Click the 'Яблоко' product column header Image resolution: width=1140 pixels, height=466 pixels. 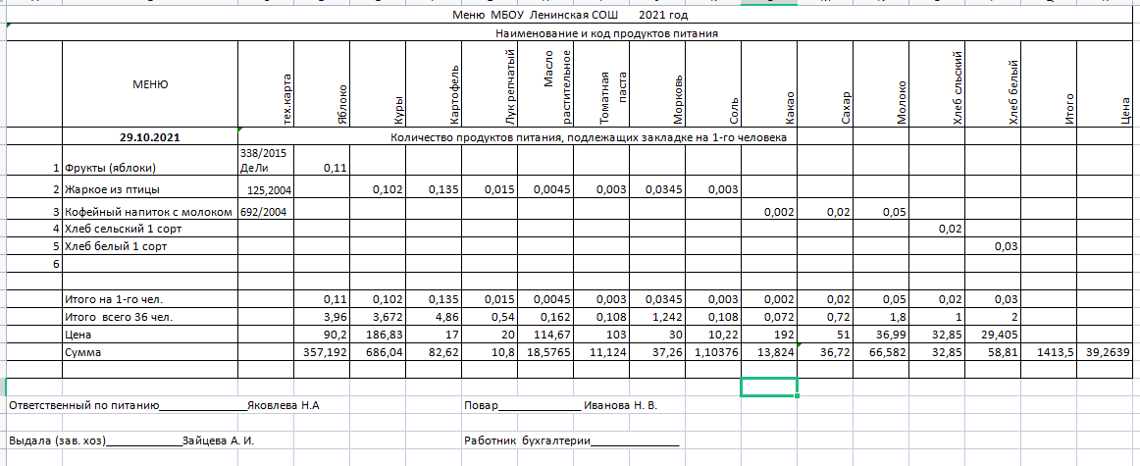321,85
